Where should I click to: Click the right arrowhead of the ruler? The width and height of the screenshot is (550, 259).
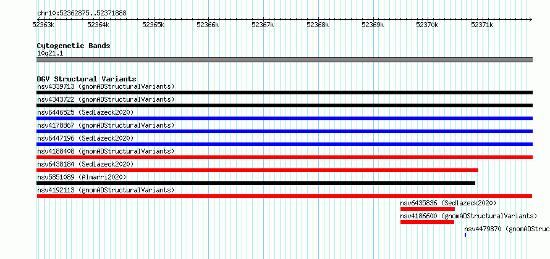(531, 19)
